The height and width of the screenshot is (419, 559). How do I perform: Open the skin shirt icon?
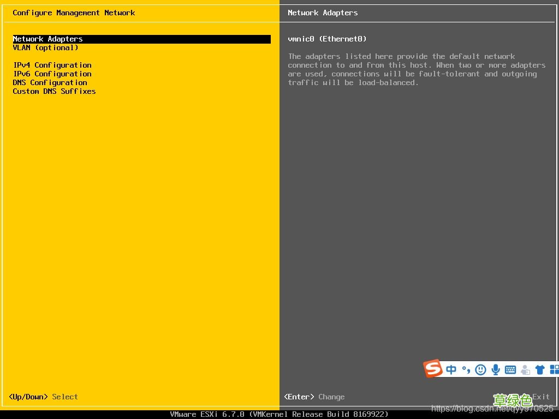point(540,370)
